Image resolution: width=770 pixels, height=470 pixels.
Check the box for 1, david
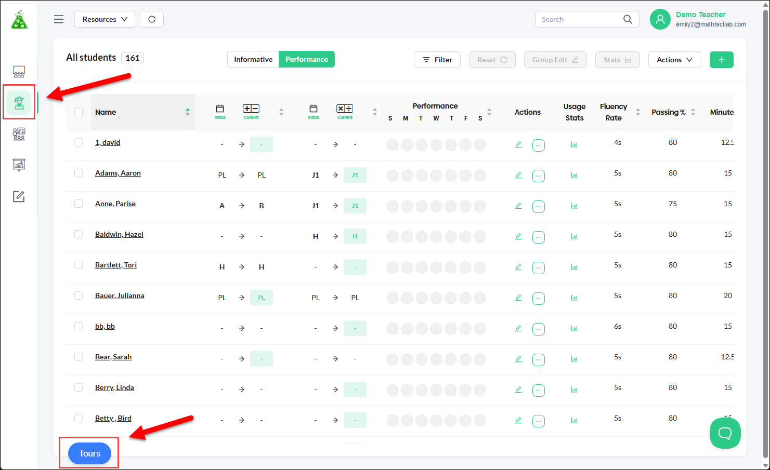click(x=79, y=142)
